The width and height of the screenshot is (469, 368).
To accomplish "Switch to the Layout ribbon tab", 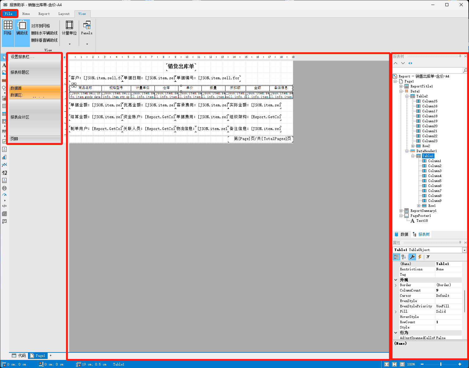I will tap(64, 14).
